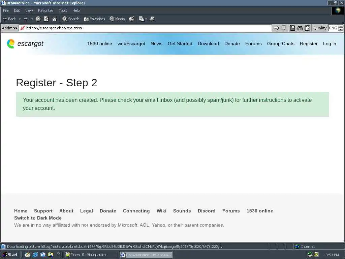This screenshot has height=259, width=345.
Task: Open the News page link
Action: 156,44
